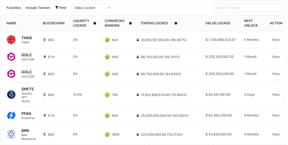This screenshot has width=288, height=145.
Task: Open the Filter options
Action: (61, 8)
